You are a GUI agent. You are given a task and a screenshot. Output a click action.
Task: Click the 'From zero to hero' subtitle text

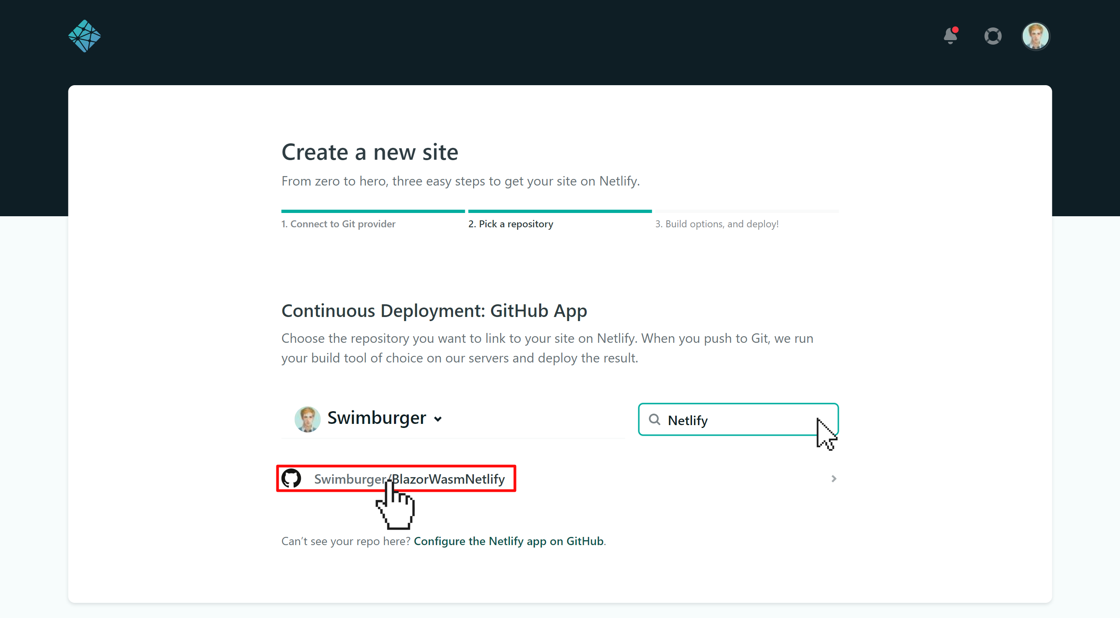tap(460, 181)
